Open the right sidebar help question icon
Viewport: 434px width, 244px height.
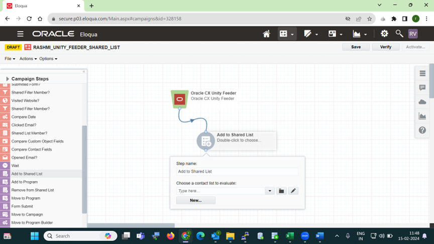point(422,130)
